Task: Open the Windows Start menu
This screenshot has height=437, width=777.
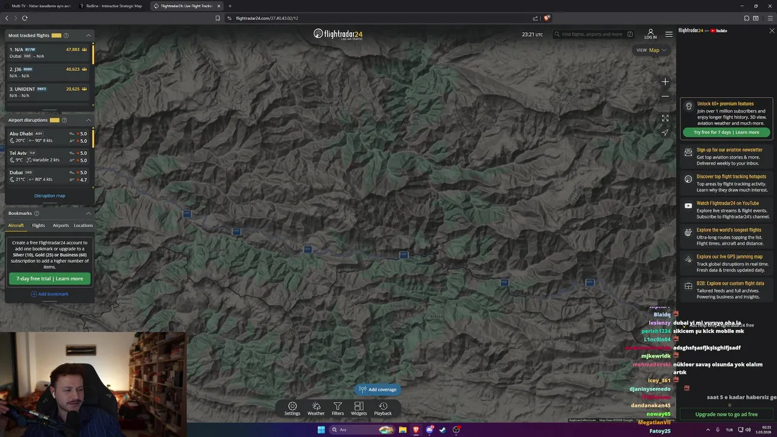Action: [x=321, y=430]
